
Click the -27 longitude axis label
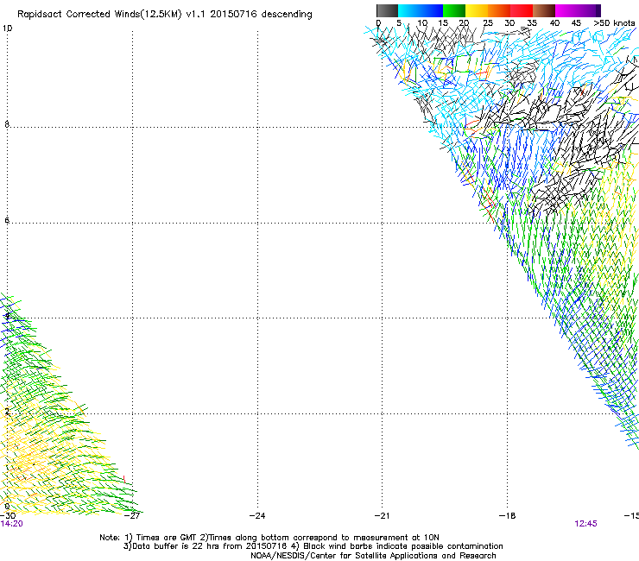coord(132,516)
